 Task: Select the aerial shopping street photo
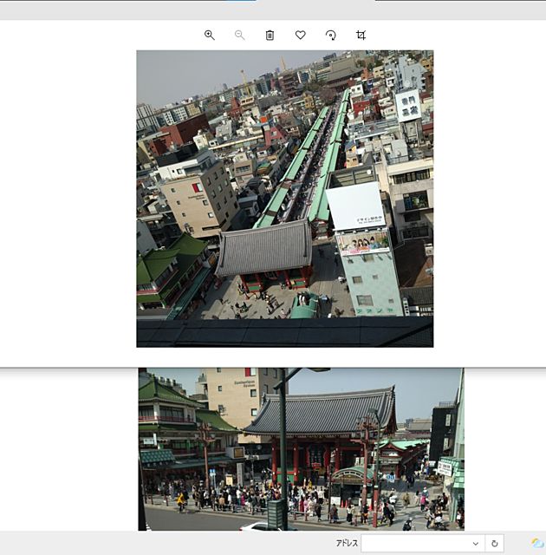[284, 198]
